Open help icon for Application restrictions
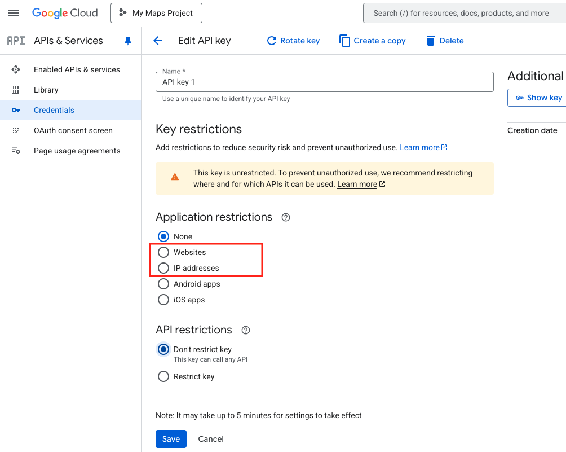The image size is (566, 452). click(x=286, y=217)
